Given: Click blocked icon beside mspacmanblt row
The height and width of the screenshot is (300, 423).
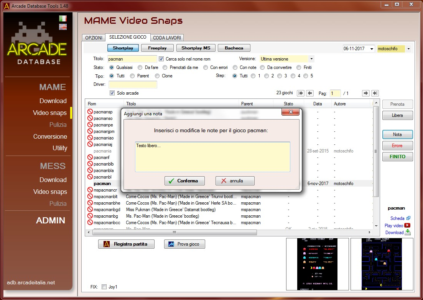Looking at the screenshot, I should 90,196.
